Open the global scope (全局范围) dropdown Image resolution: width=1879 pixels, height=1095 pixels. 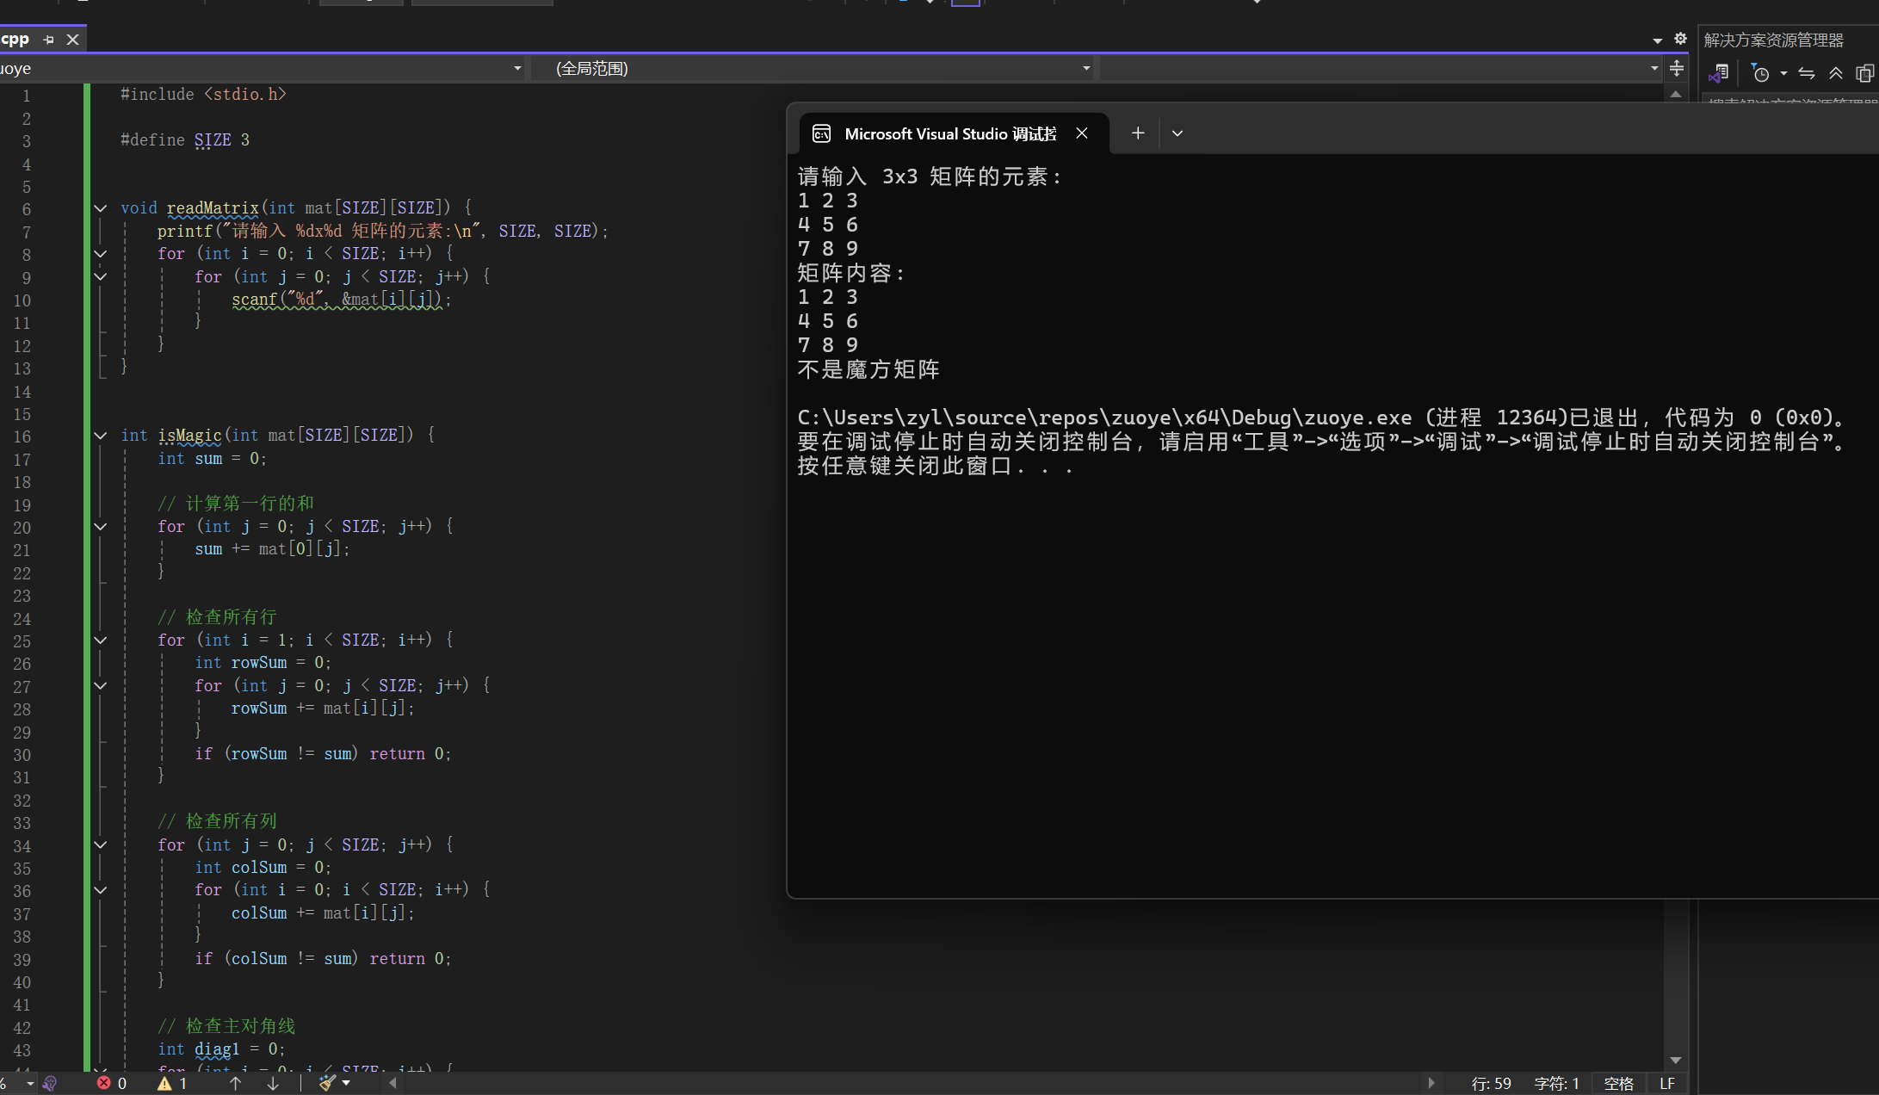click(x=1086, y=68)
